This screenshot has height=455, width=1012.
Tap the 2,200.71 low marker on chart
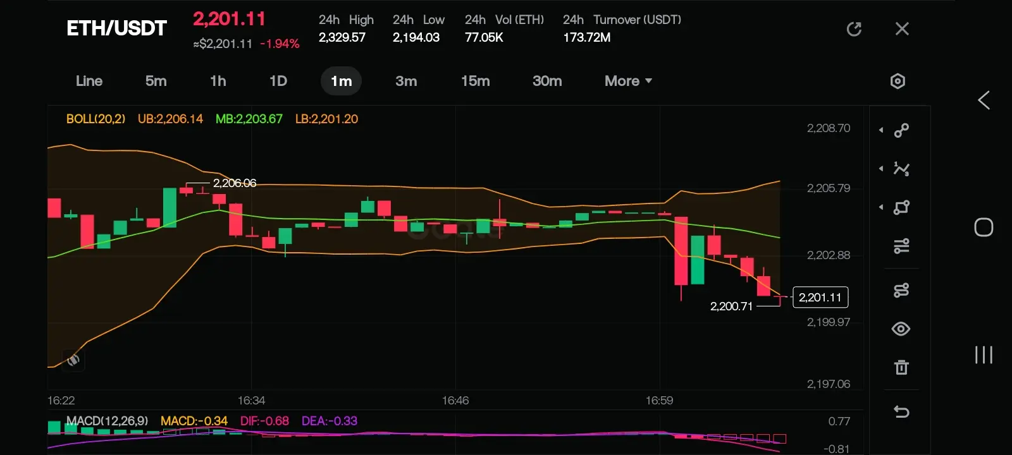(731, 306)
